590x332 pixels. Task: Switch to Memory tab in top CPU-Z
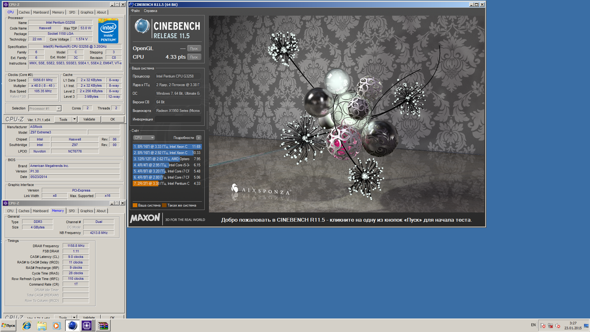tap(58, 12)
